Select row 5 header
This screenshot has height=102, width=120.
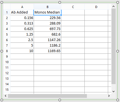click(7, 34)
